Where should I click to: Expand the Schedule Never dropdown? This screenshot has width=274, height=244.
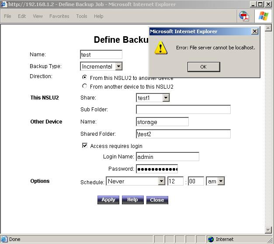[x=161, y=181]
